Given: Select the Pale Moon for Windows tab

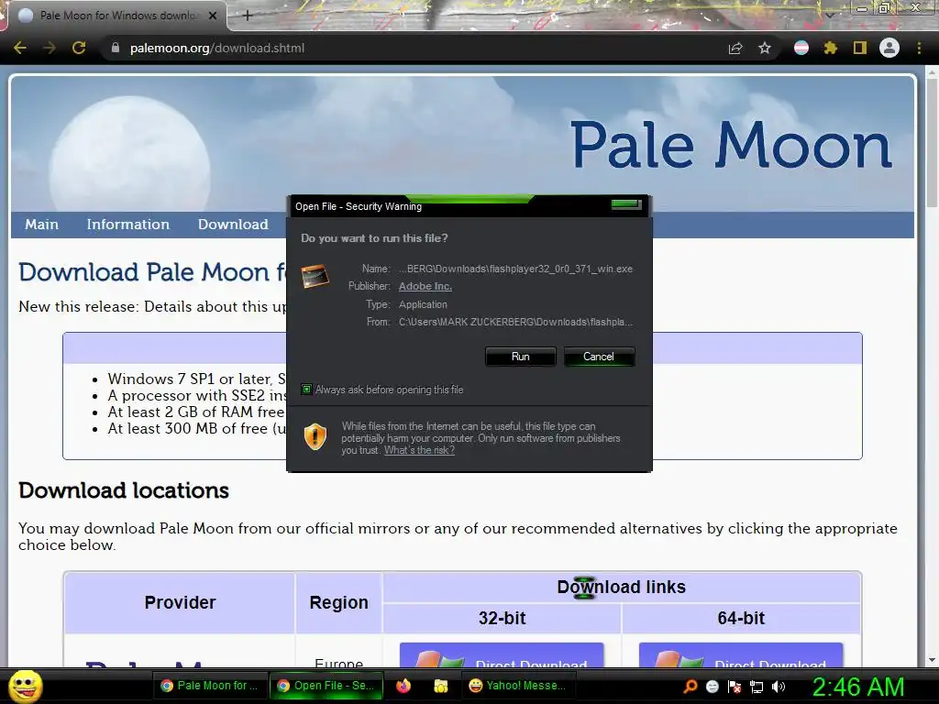Looking at the screenshot, I should [116, 16].
